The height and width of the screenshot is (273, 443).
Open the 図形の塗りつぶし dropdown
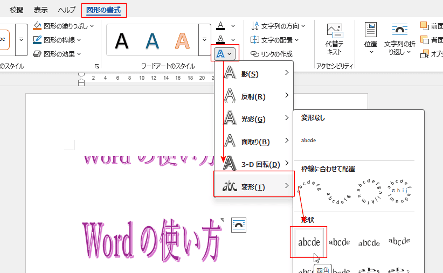click(63, 26)
